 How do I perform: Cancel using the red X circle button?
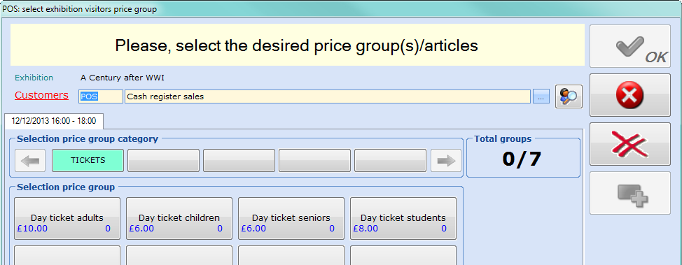click(x=629, y=95)
